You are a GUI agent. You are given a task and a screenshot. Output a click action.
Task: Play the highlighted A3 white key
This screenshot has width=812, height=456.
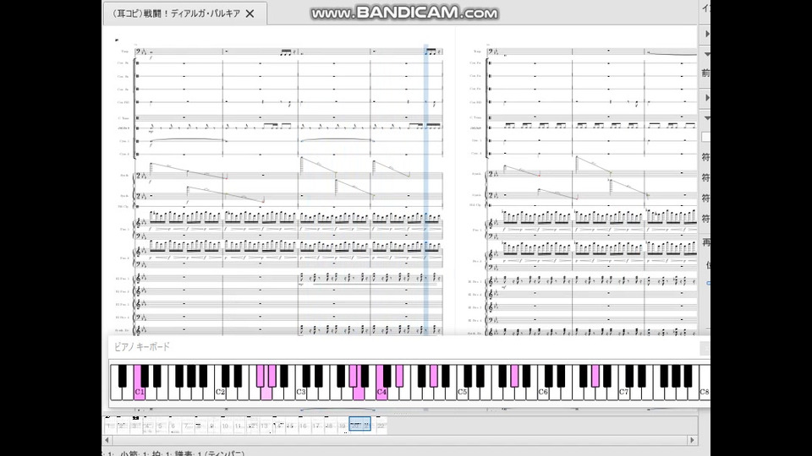359,393
